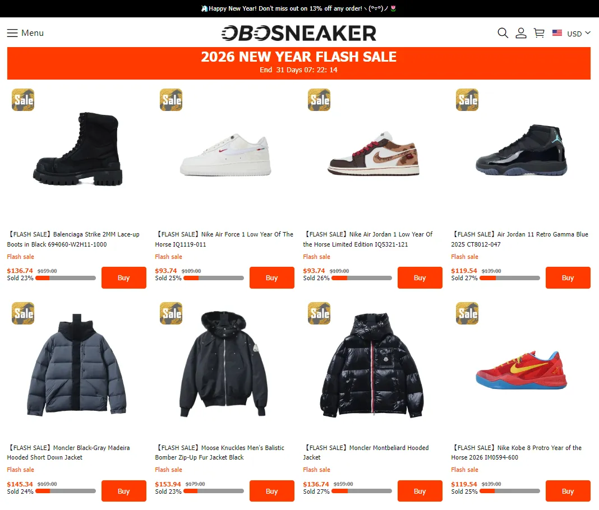The width and height of the screenshot is (599, 510).
Task: Click Sale badge on Kobe 8 Protro
Action: click(x=467, y=313)
